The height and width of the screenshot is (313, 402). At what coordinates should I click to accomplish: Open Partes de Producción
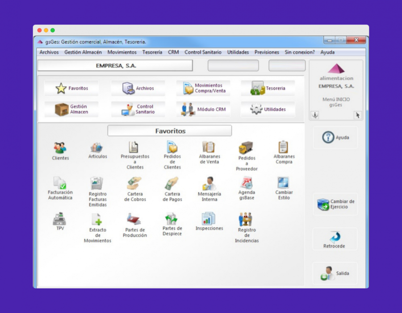pos(135,225)
